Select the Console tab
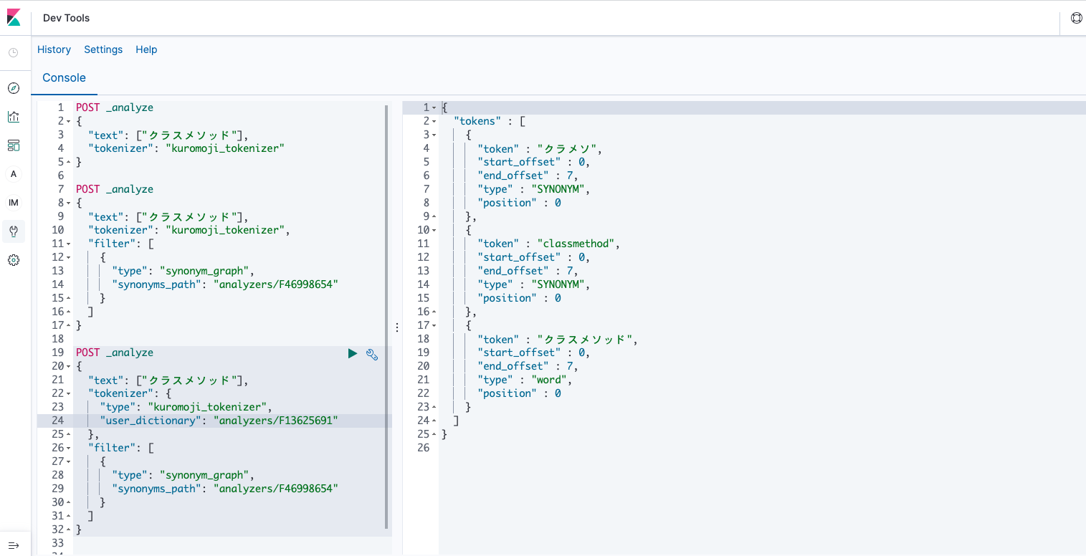Image resolution: width=1086 pixels, height=556 pixels. pos(64,78)
